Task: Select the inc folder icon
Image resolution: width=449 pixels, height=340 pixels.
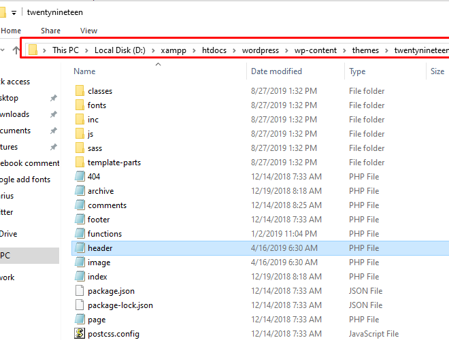Action: tap(80, 120)
